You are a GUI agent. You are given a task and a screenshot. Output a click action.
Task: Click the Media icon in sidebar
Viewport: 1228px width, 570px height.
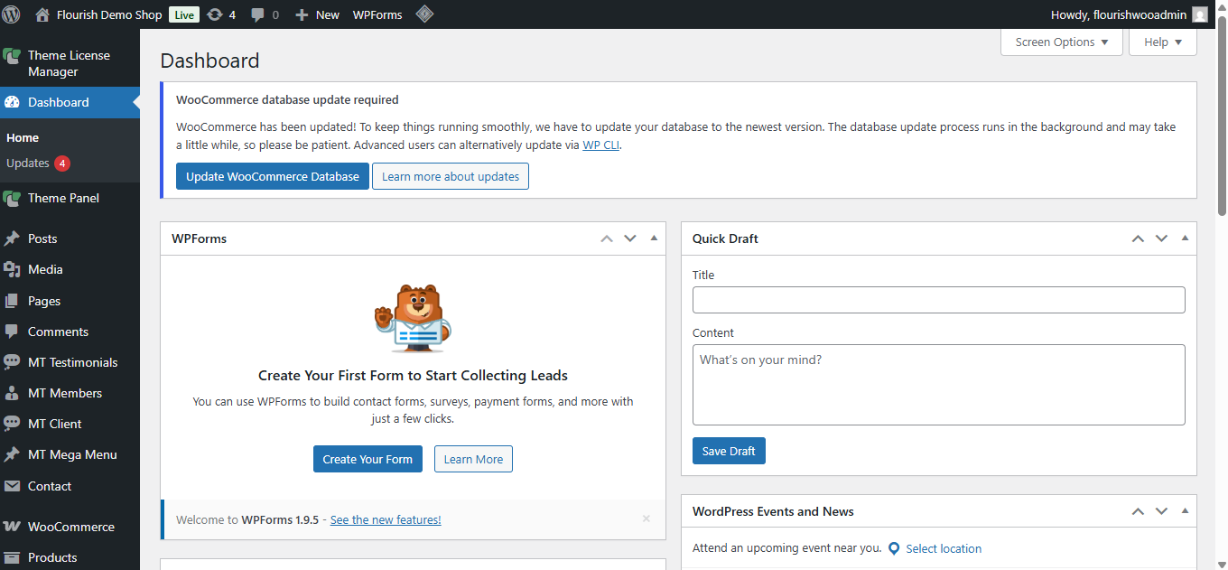click(12, 269)
